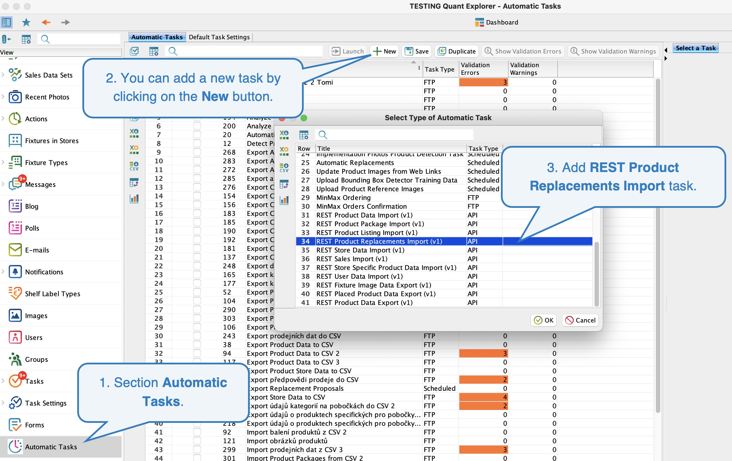
Task: Open the E-mails section
Action: point(37,250)
